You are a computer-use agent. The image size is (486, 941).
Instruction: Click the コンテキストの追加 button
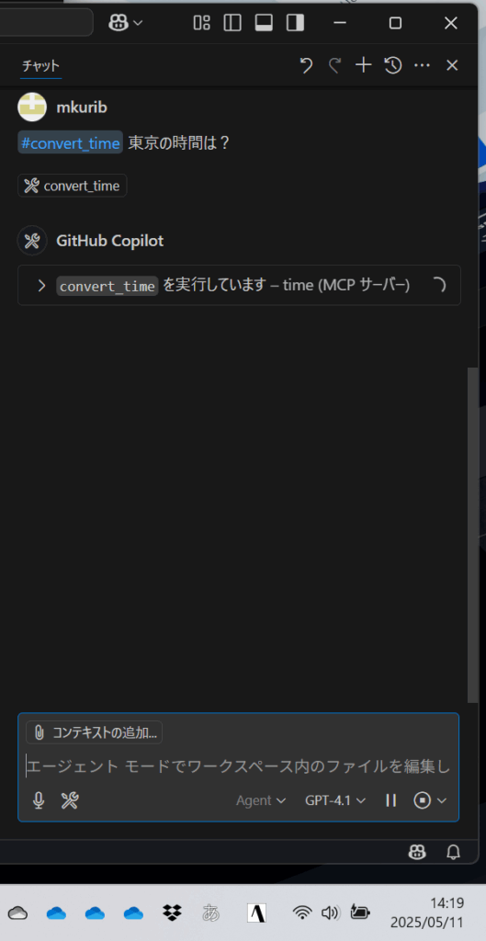(95, 732)
